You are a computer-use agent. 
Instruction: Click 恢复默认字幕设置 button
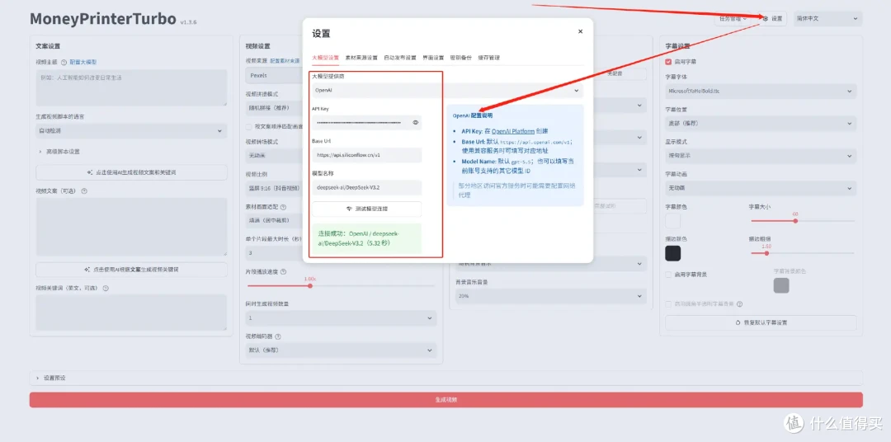tap(761, 322)
